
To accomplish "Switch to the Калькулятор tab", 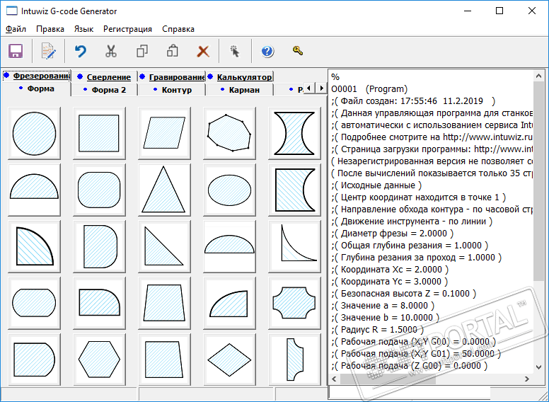I will [243, 76].
